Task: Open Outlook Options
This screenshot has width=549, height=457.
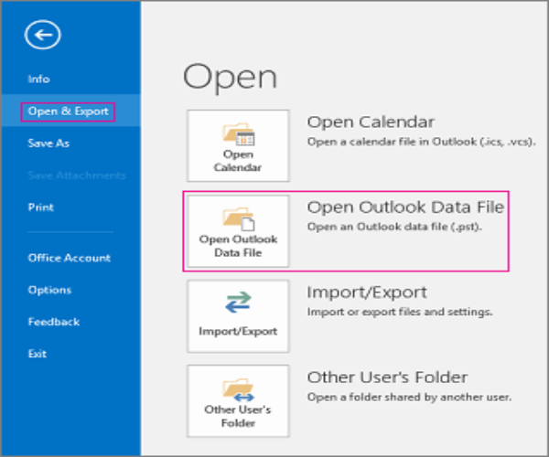Action: (x=49, y=290)
